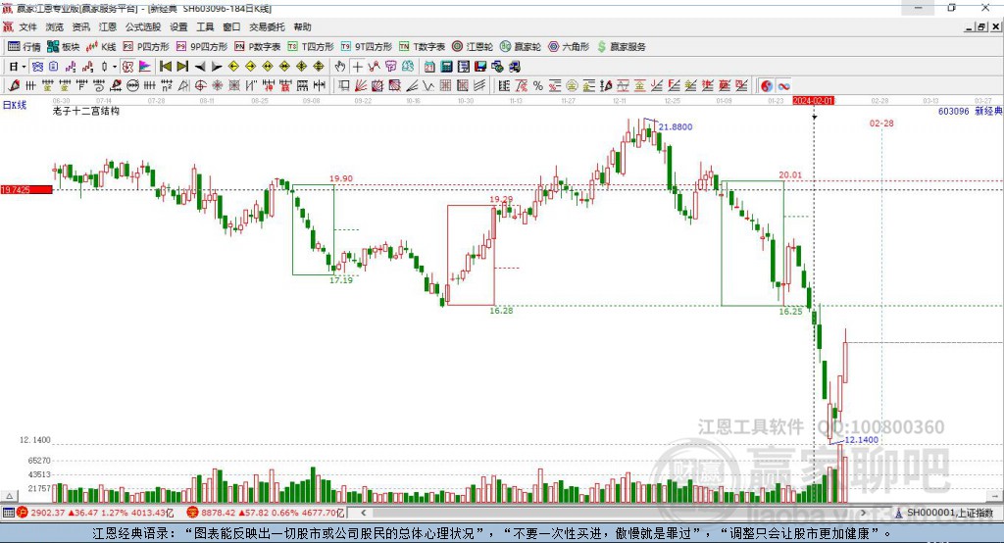Select the hand pan tool

coord(340,67)
